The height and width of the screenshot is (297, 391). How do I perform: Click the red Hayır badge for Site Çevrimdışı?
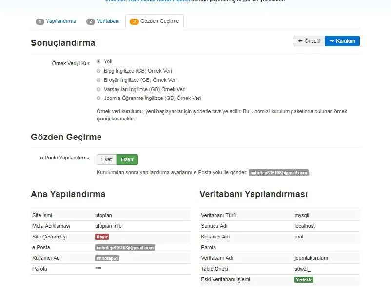[x=102, y=237]
